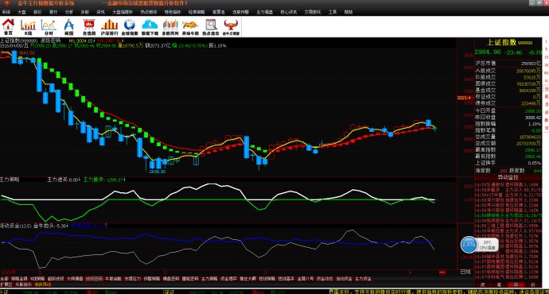Select the 画图 drawing compass tool

click(69, 27)
